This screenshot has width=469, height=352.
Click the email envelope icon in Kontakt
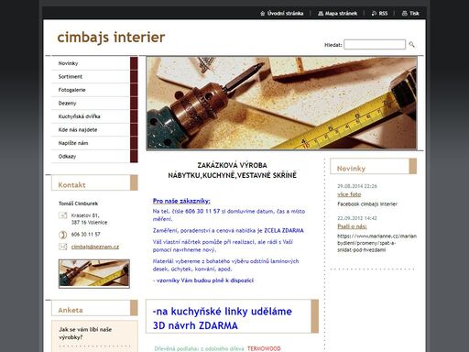point(62,247)
